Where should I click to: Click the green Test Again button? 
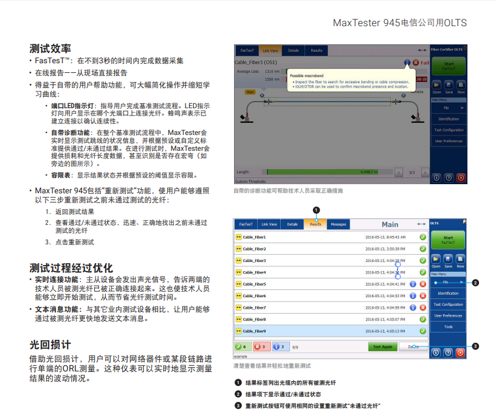point(382,346)
